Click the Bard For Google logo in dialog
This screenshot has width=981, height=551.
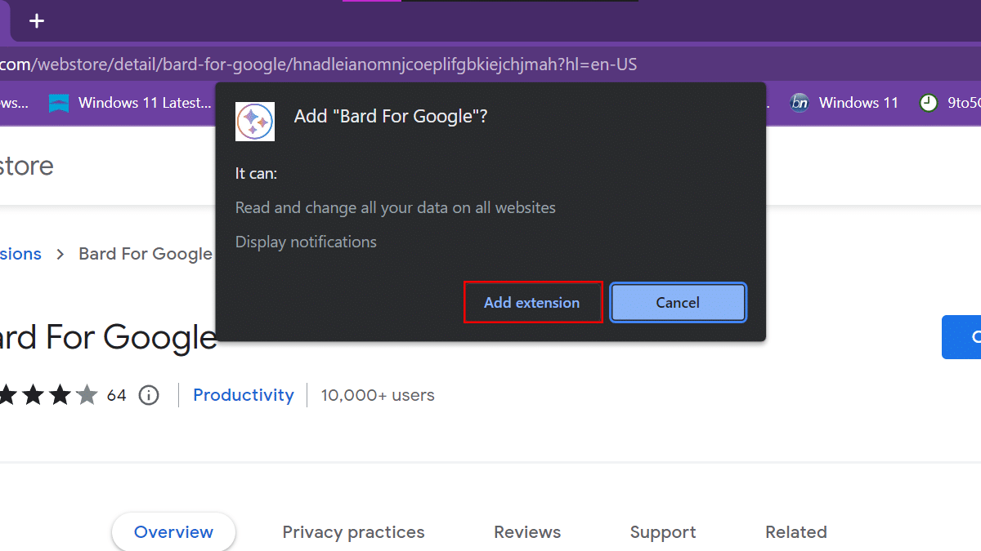click(x=254, y=122)
